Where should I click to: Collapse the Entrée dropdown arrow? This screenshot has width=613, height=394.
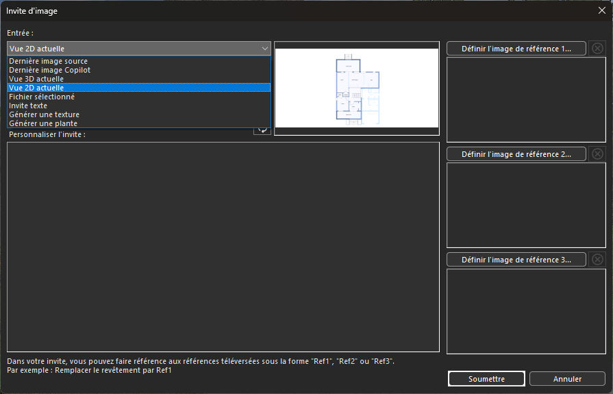[264, 49]
